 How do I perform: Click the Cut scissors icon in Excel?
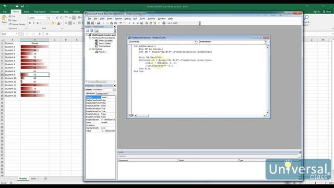coord(10,16)
